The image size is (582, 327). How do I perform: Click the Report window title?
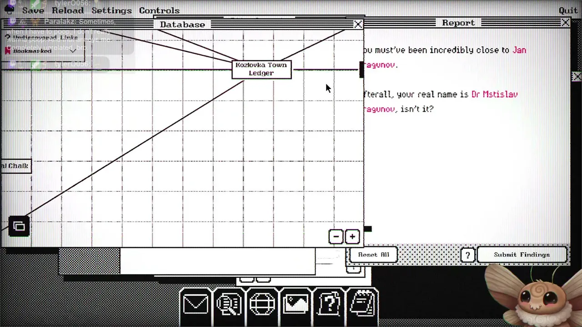(458, 23)
